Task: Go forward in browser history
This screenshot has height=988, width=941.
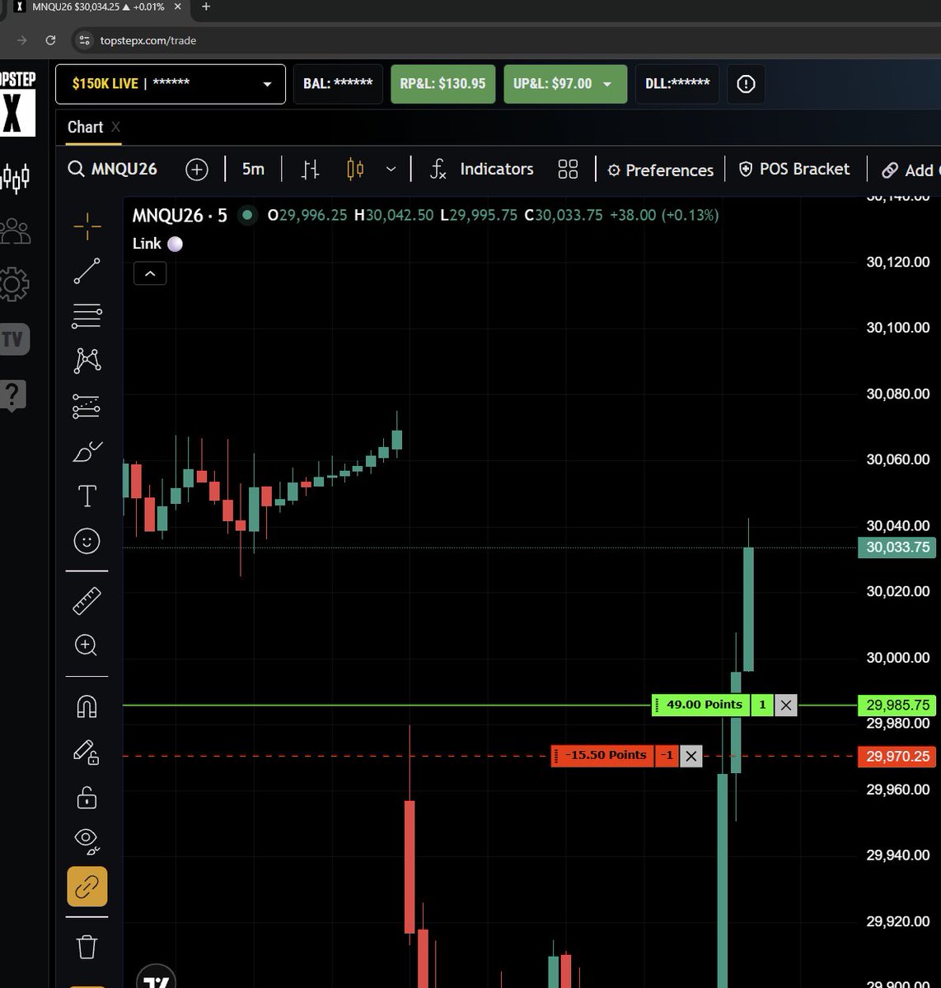Action: coord(22,40)
